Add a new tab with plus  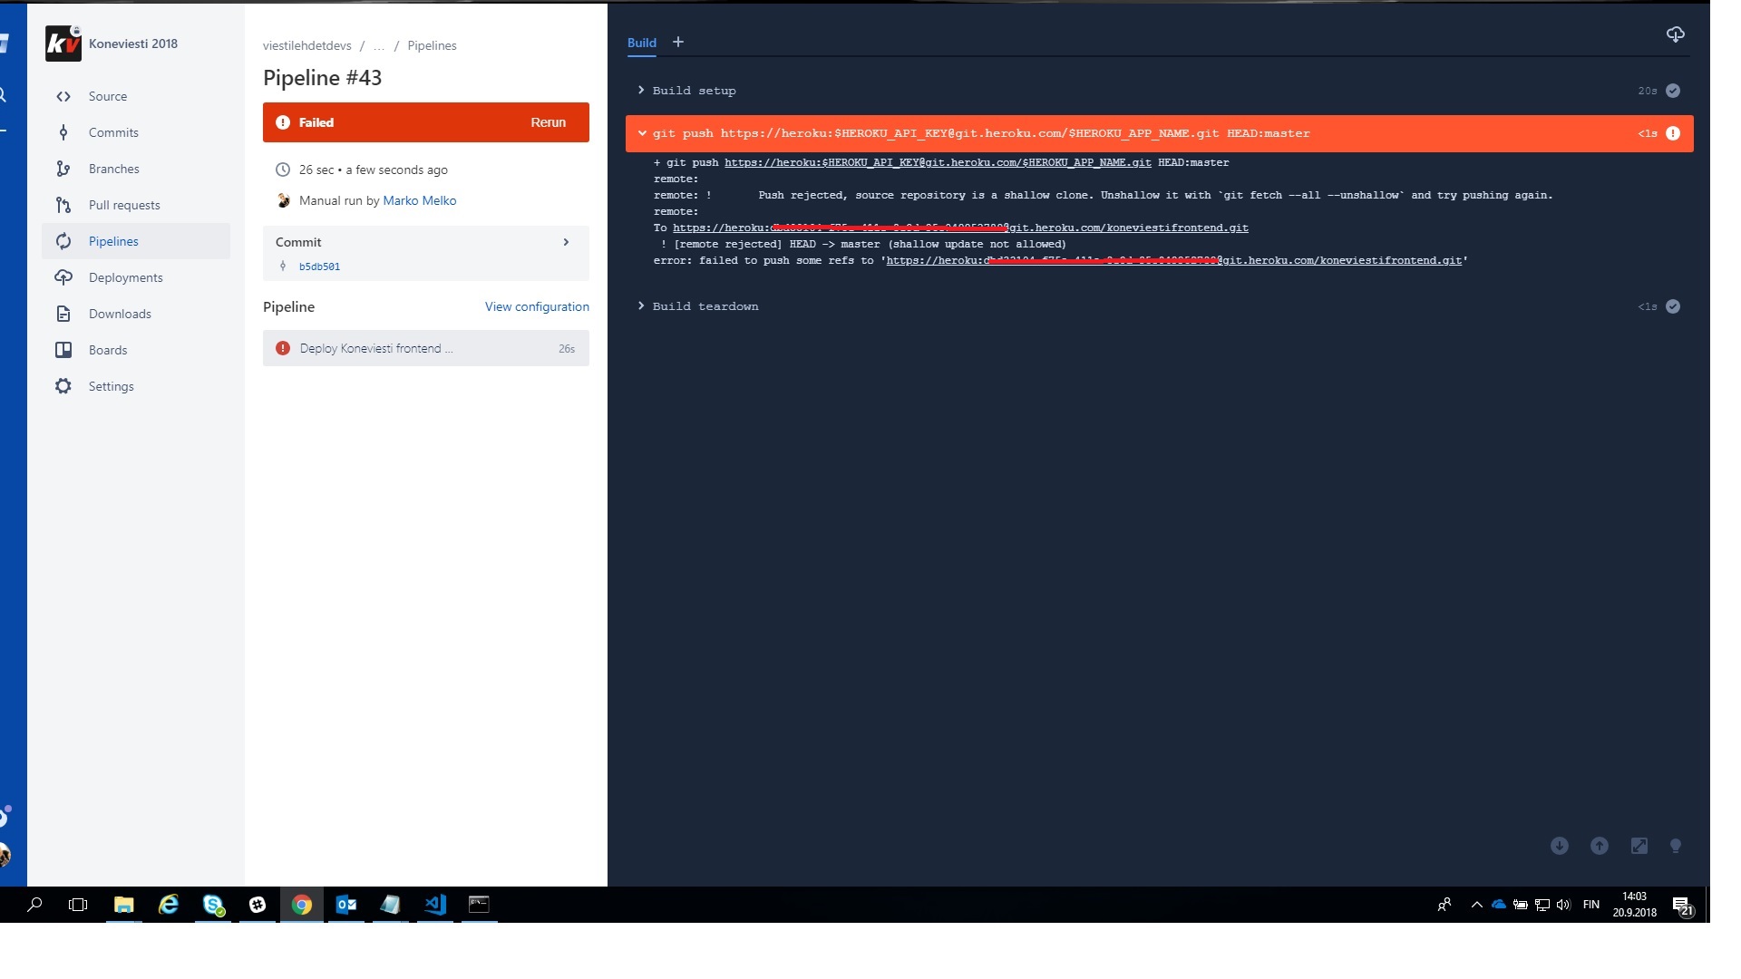coord(677,42)
